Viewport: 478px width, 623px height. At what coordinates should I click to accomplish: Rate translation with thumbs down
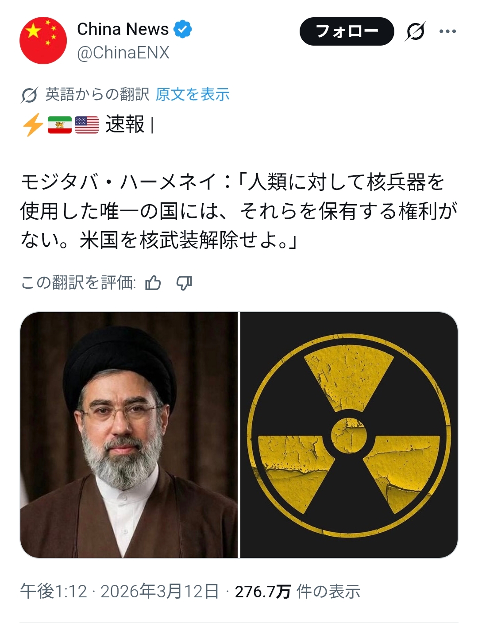pos(184,283)
